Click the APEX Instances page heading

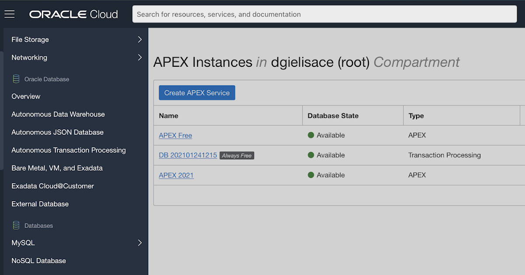(306, 62)
